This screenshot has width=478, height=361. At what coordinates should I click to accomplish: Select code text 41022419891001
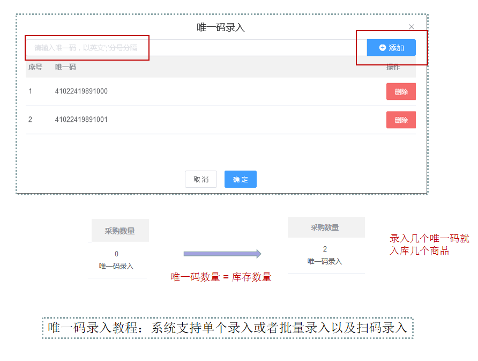(81, 120)
